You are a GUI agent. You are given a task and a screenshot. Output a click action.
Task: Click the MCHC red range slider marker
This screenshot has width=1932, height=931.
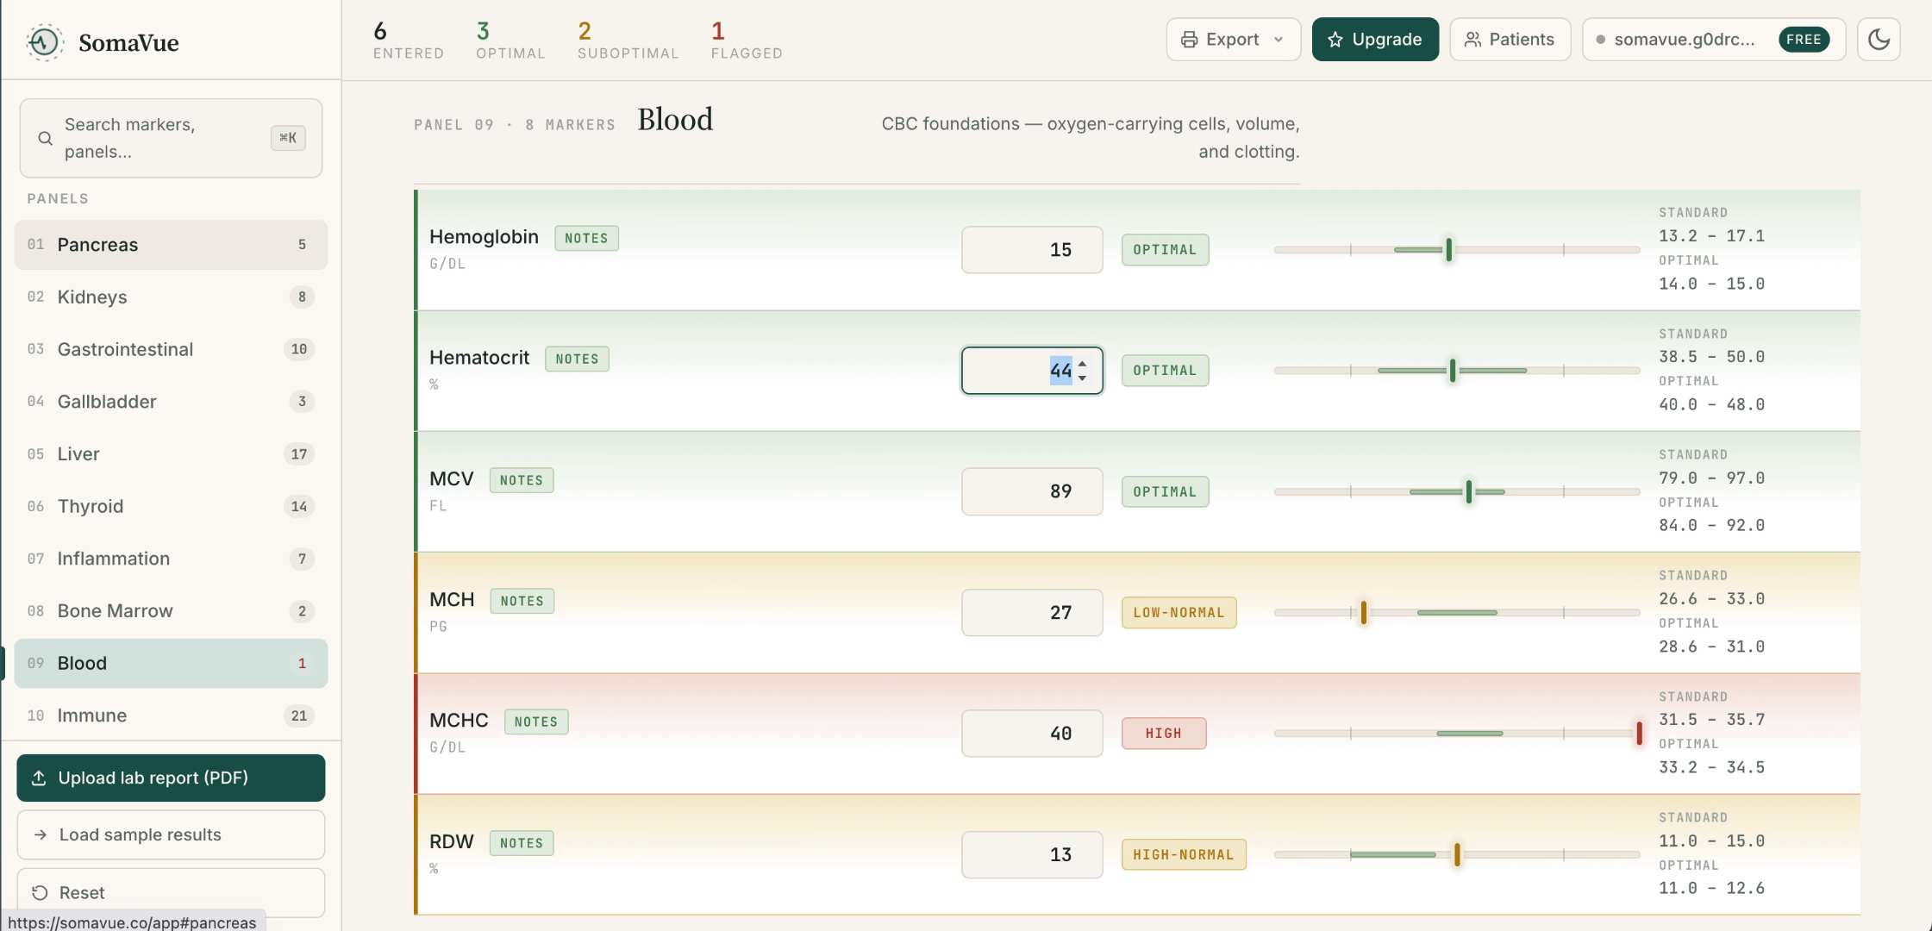(x=1639, y=734)
